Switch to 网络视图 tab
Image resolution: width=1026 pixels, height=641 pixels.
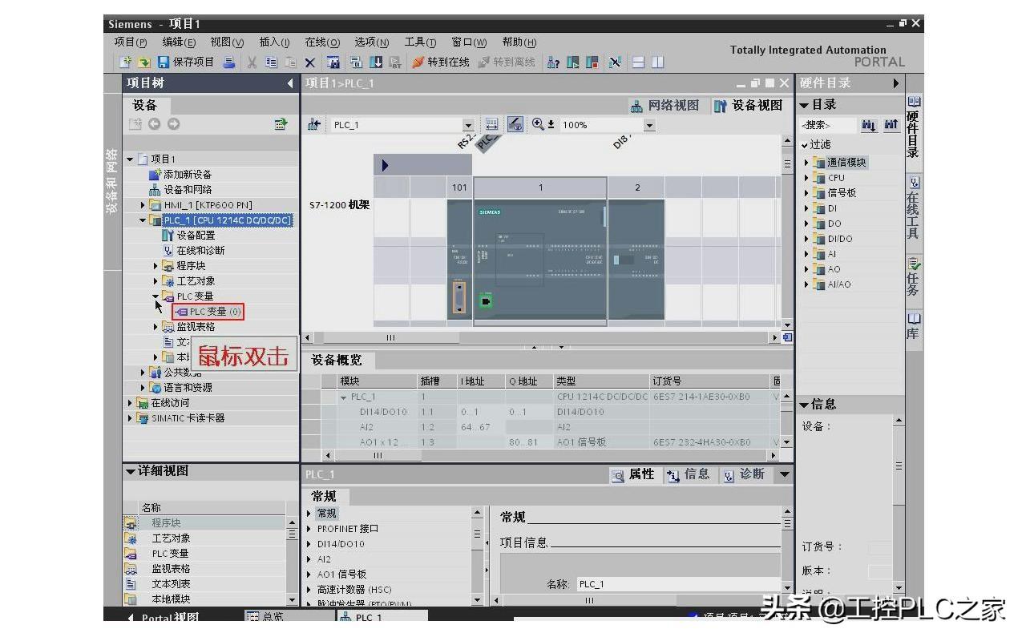tap(664, 106)
